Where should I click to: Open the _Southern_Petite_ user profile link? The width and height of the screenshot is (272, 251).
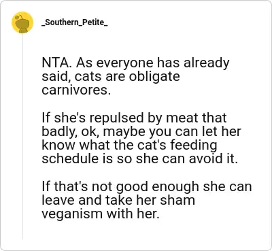click(74, 22)
